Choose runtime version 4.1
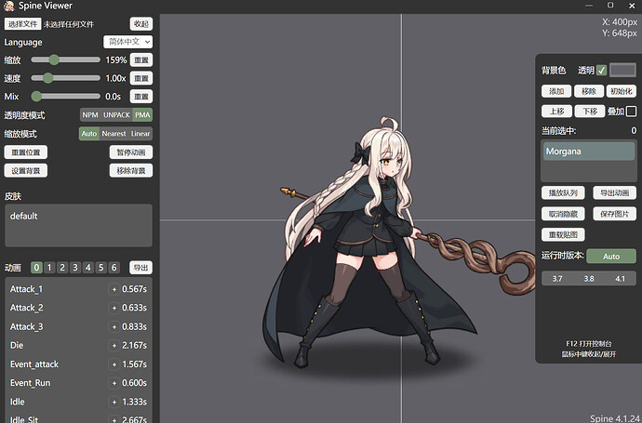The image size is (642, 423). tap(621, 279)
